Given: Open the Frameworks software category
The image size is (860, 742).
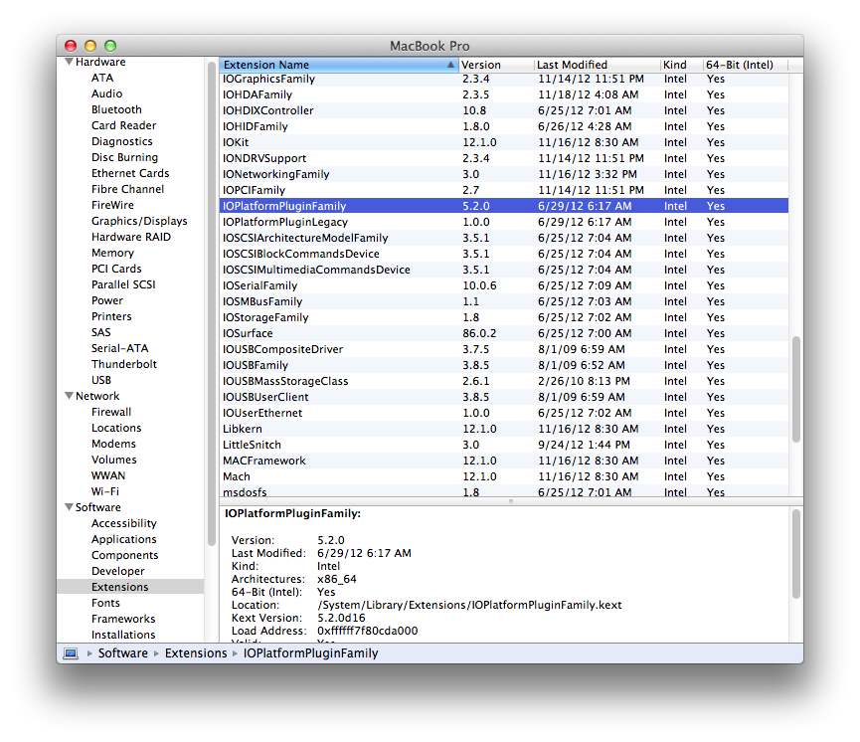Looking at the screenshot, I should 123,619.
